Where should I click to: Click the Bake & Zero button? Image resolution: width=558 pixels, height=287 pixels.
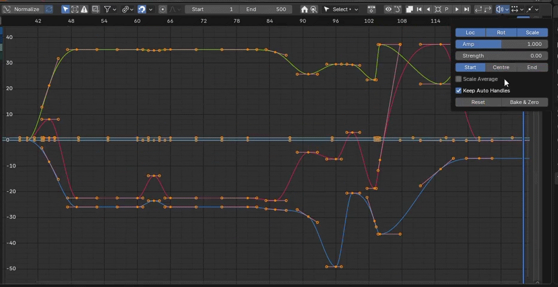click(524, 102)
